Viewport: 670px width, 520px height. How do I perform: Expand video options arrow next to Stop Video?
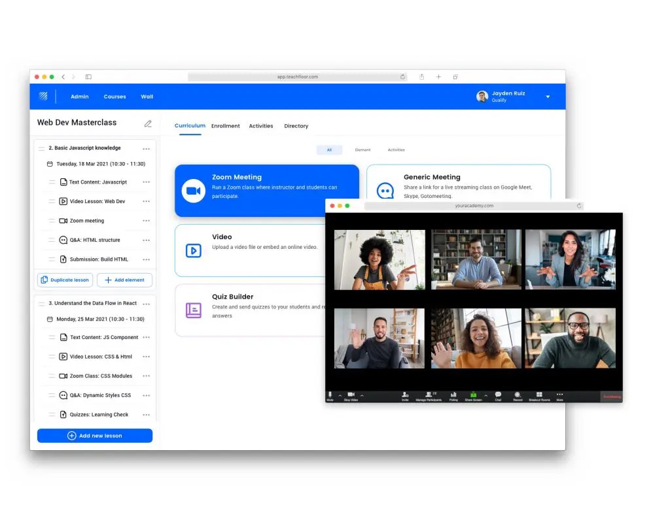[362, 395]
